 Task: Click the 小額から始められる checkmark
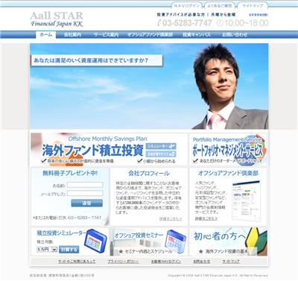(139, 161)
